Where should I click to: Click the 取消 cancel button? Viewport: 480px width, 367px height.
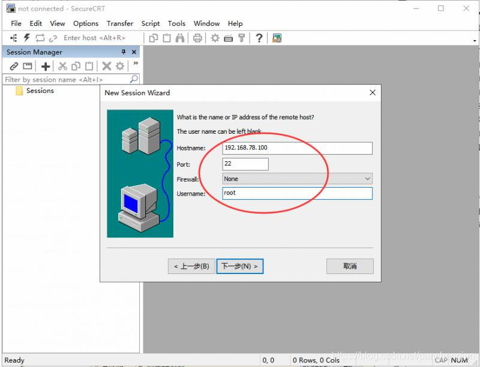(350, 266)
